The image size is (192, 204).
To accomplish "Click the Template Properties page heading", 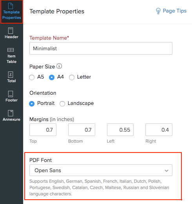I will pyautogui.click(x=57, y=11).
